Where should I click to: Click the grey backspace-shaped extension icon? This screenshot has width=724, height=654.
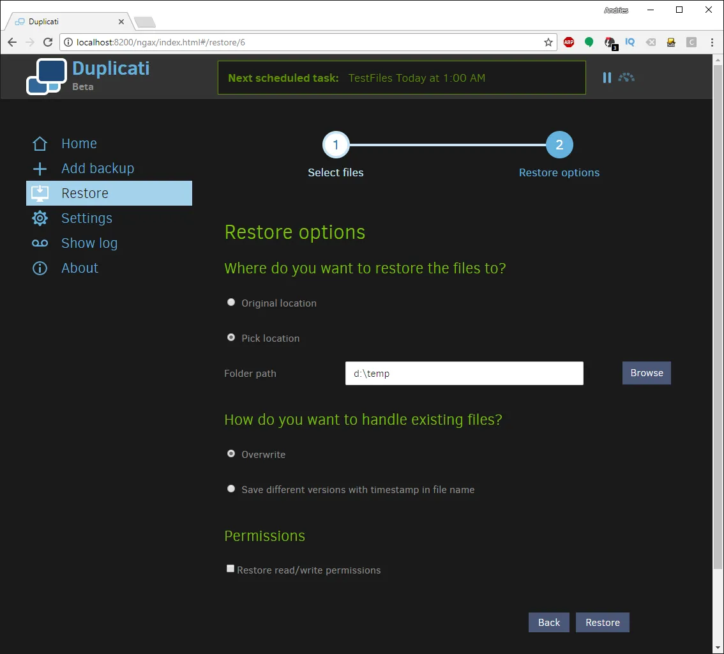651,43
